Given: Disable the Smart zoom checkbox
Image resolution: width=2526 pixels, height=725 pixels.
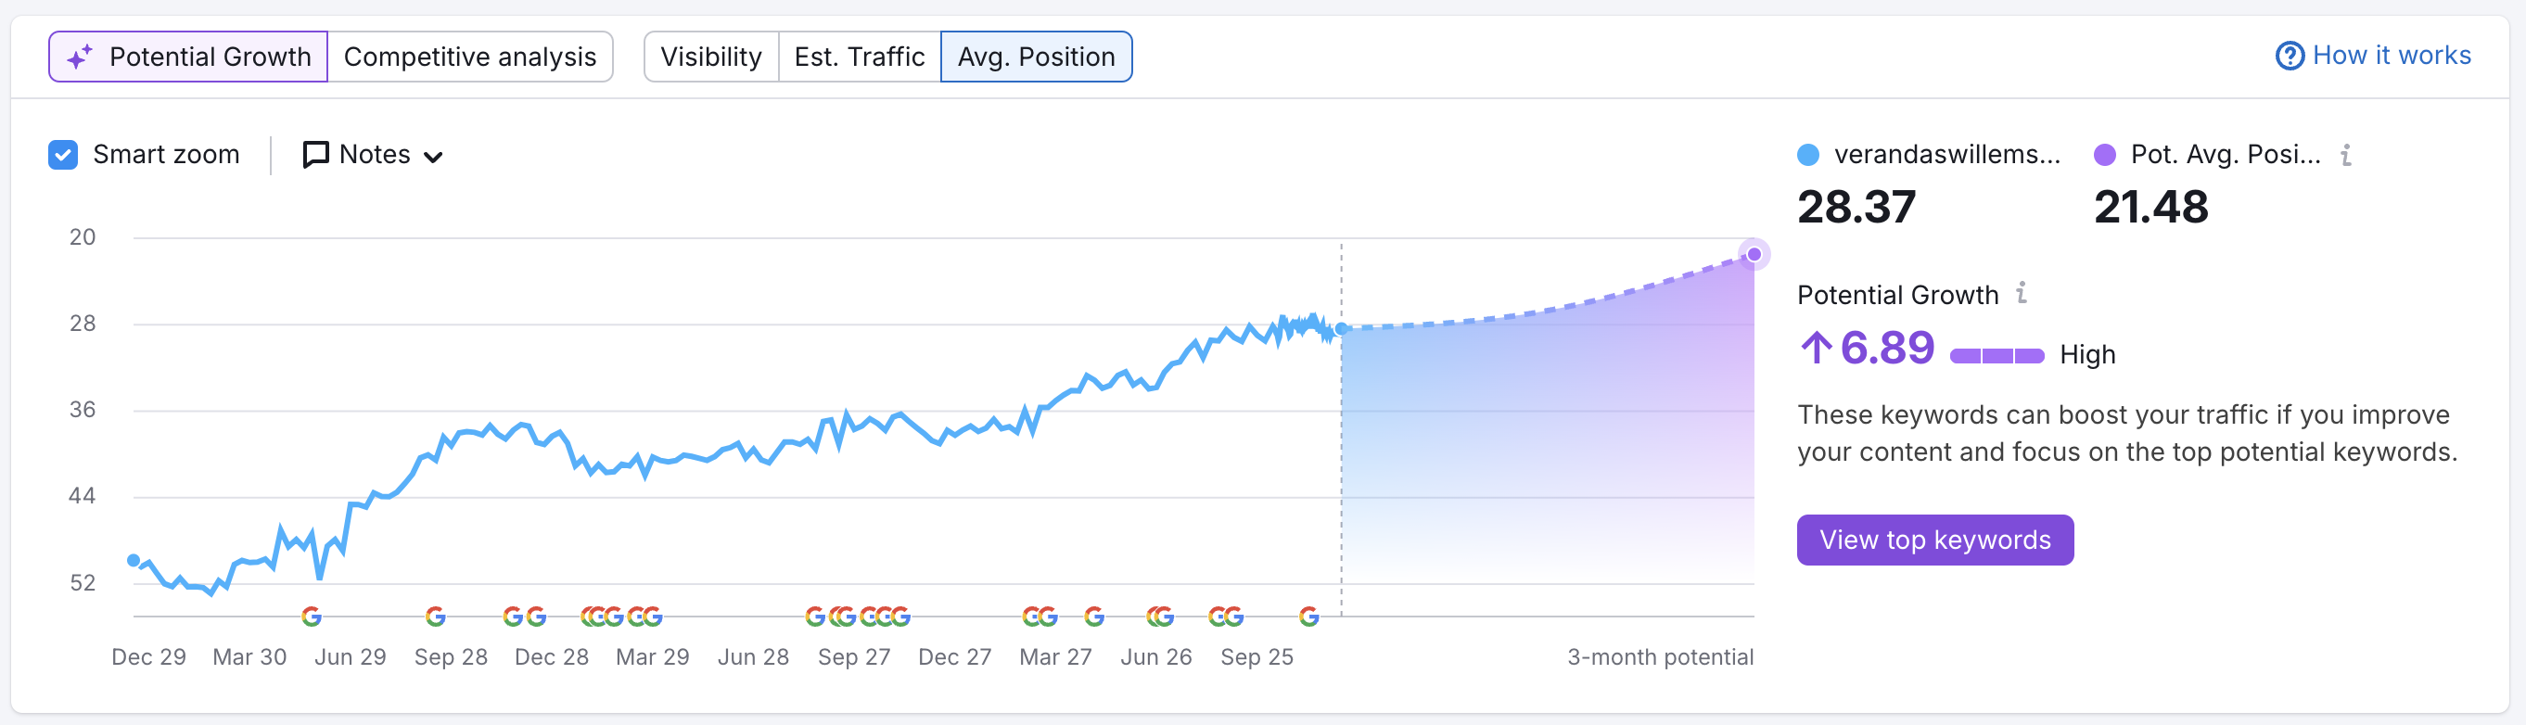Looking at the screenshot, I should pyautogui.click(x=63, y=154).
